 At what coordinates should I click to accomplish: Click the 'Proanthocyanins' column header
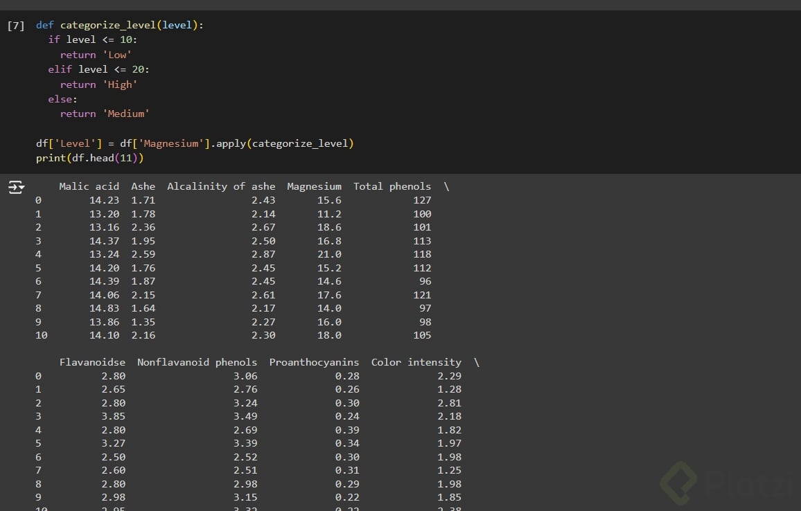314,362
